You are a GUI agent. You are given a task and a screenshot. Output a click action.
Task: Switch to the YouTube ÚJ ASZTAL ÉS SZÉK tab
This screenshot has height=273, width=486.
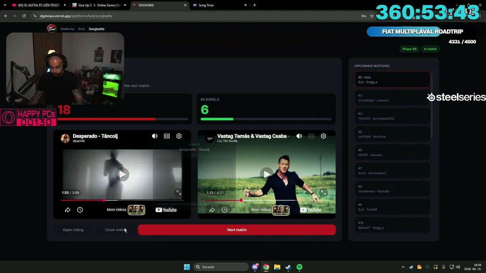coord(39,5)
